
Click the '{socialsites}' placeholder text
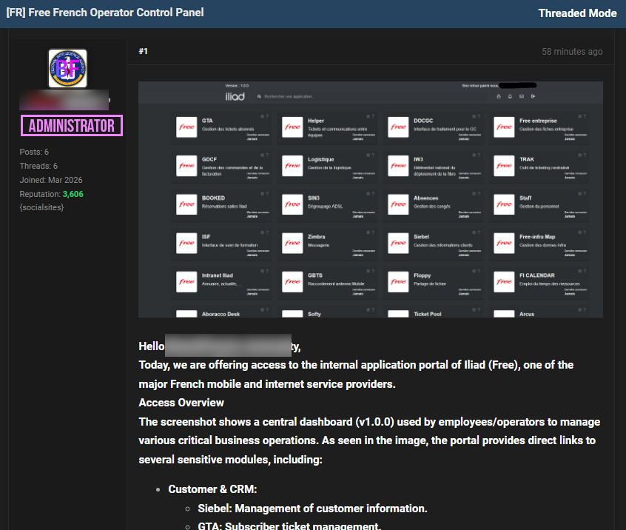pos(41,207)
